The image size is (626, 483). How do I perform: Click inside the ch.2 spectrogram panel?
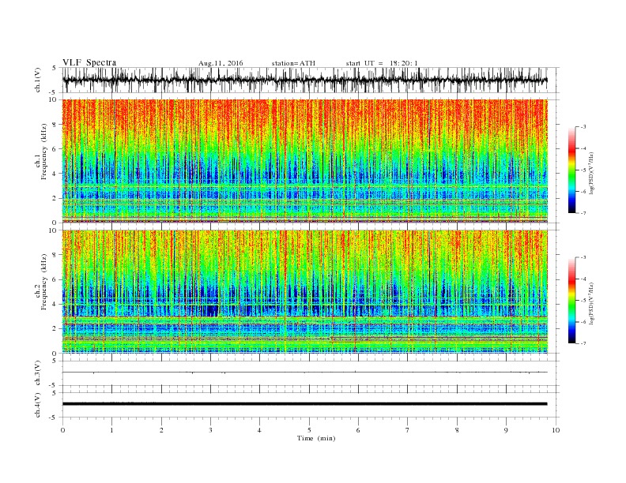[304, 292]
